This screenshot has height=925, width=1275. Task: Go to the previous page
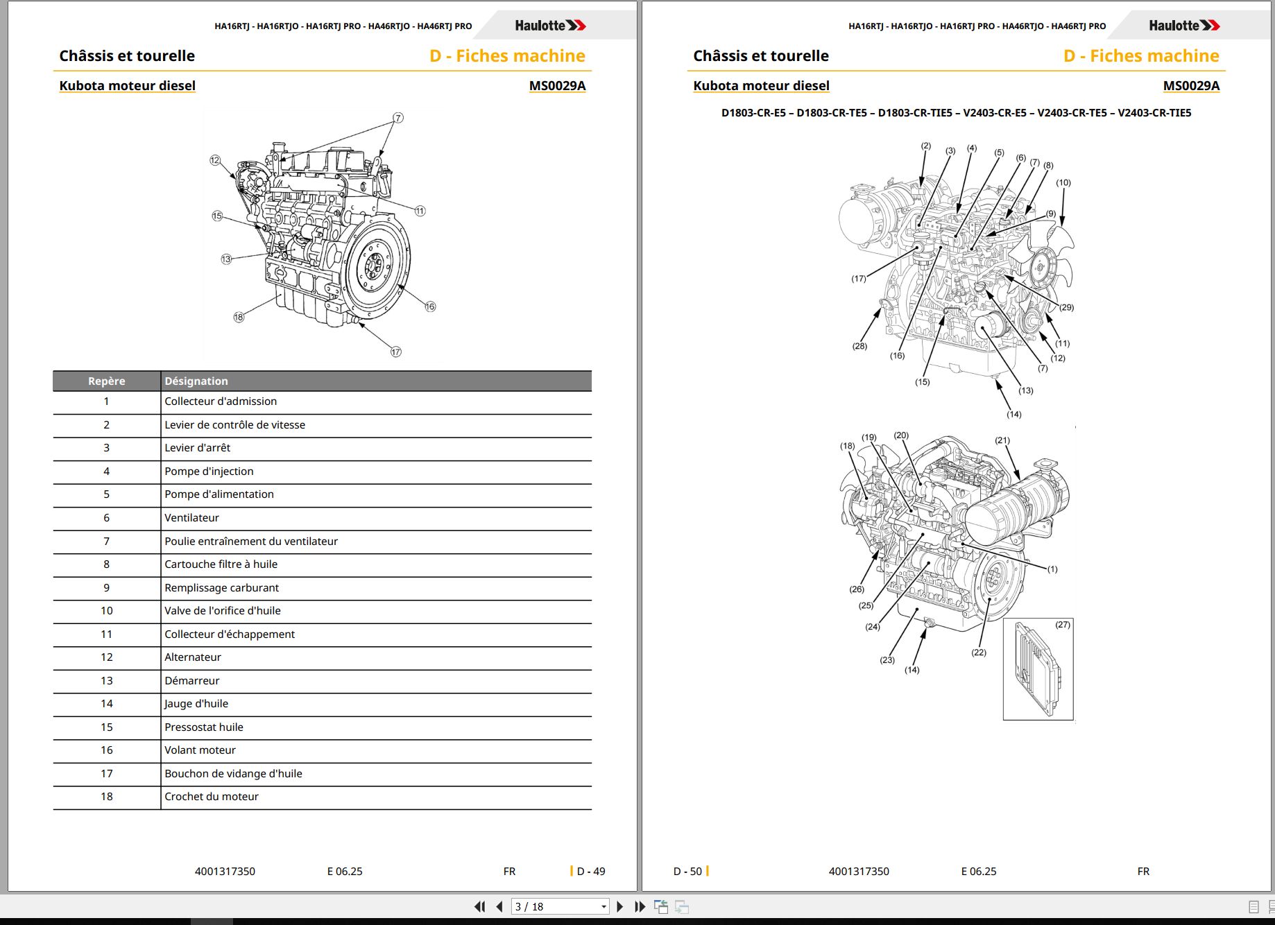[499, 906]
